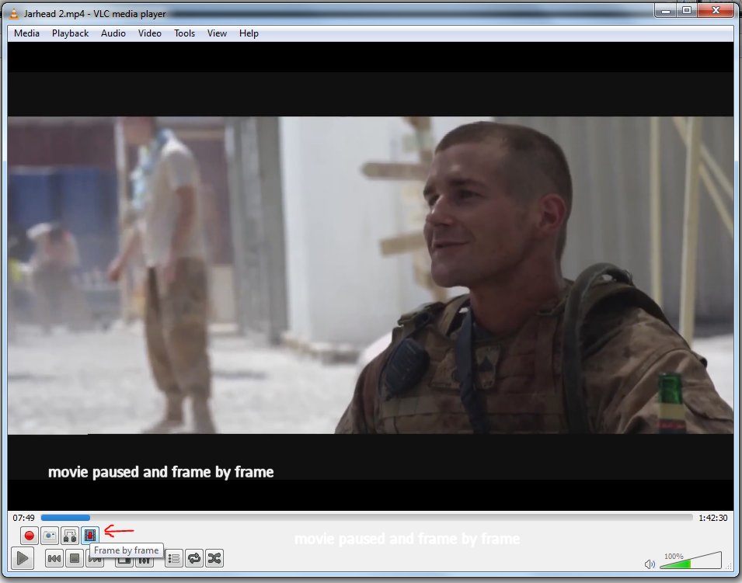Open the Media menu
Viewport: 742px width, 583px height.
coord(26,33)
